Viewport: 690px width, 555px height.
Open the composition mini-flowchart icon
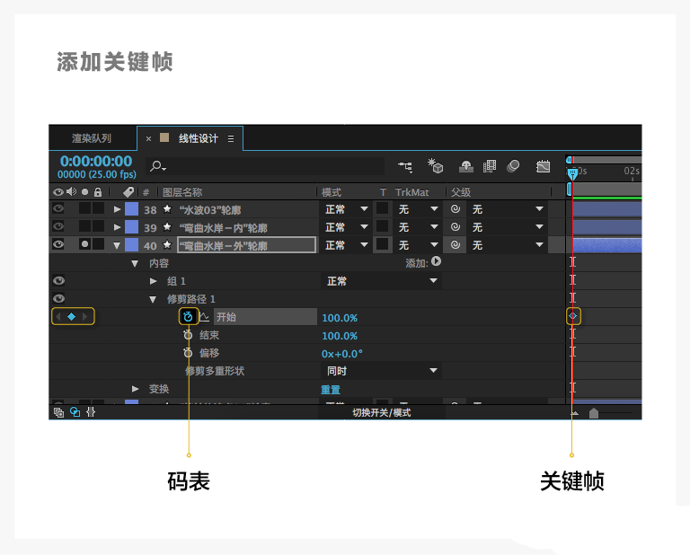click(x=405, y=167)
